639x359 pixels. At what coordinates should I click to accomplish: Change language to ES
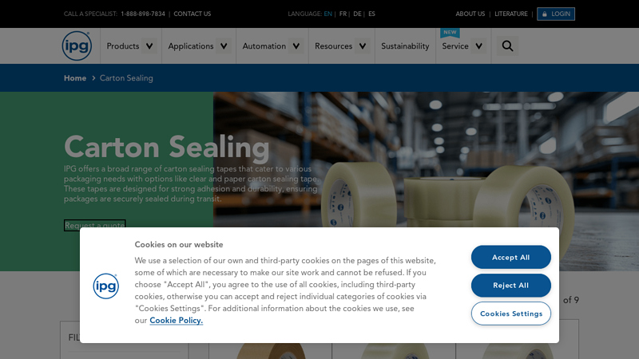[x=371, y=14]
